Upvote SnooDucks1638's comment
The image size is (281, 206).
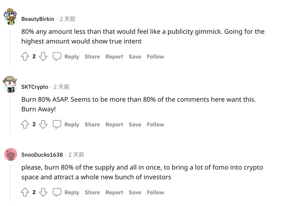(x=25, y=192)
